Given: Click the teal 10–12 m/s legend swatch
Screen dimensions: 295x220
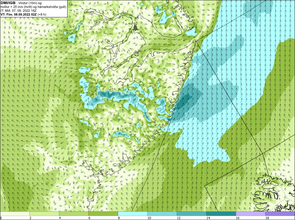Looking at the screenshot, I should pos(162,214).
